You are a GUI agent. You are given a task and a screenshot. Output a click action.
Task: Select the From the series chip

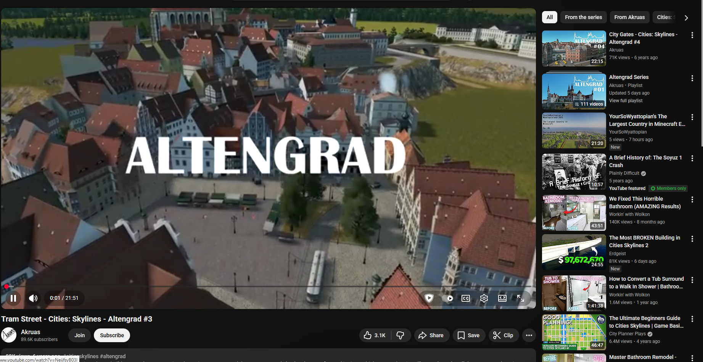tap(584, 17)
